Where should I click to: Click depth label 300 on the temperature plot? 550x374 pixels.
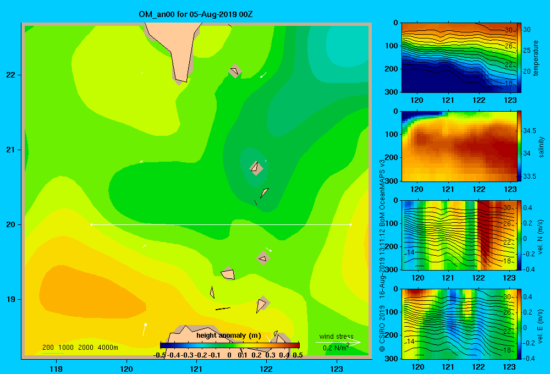(392, 92)
